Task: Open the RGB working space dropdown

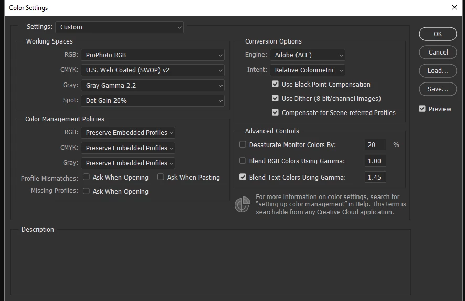Action: pyautogui.click(x=152, y=55)
